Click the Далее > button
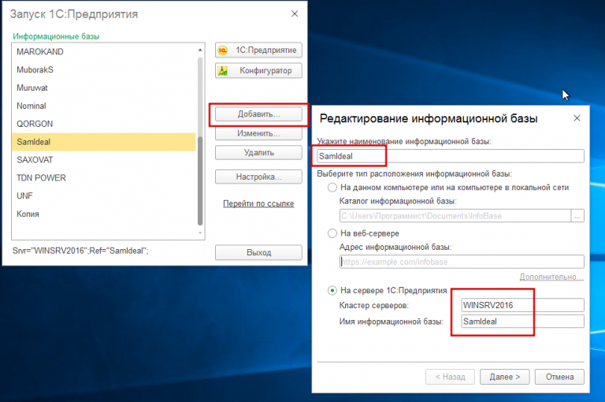Image resolution: width=605 pixels, height=402 pixels. 505,377
